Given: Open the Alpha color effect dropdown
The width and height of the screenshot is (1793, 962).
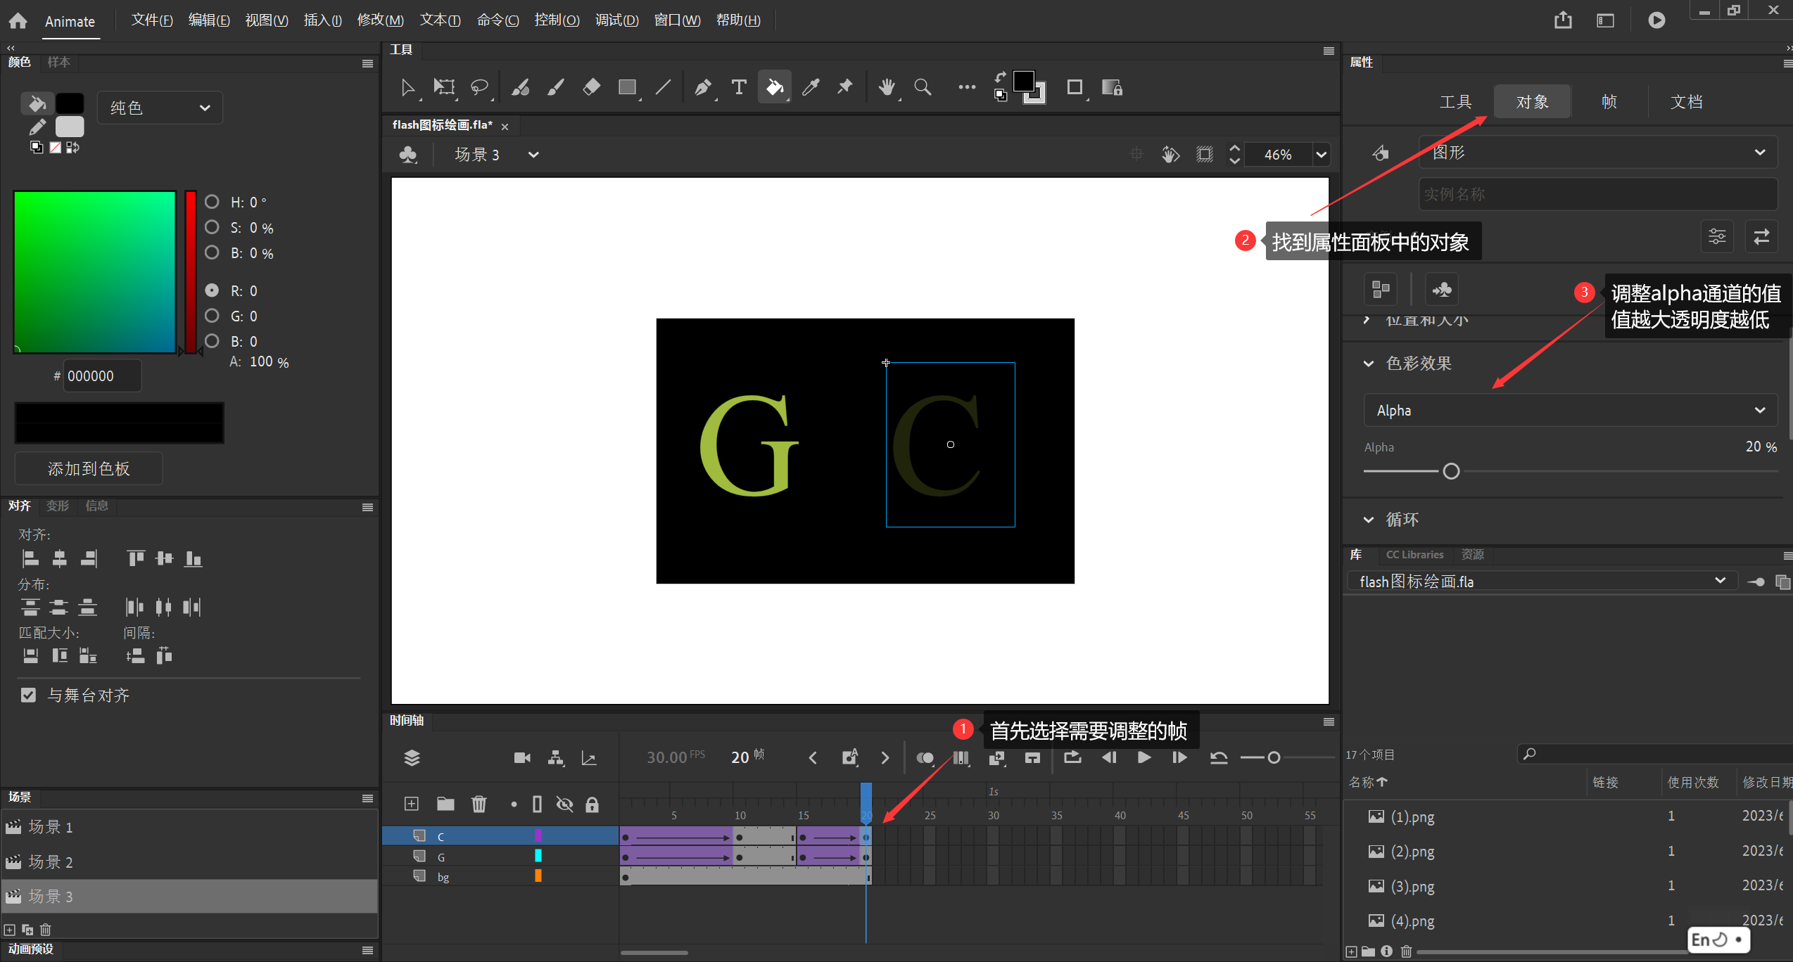Looking at the screenshot, I should (x=1571, y=410).
